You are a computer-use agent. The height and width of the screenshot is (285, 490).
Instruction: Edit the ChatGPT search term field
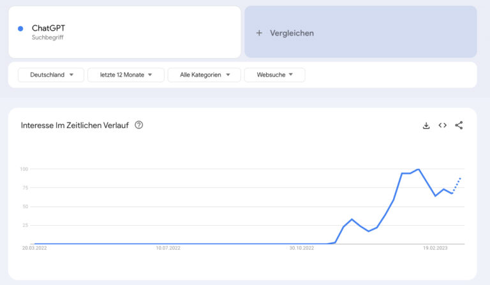[x=124, y=32]
